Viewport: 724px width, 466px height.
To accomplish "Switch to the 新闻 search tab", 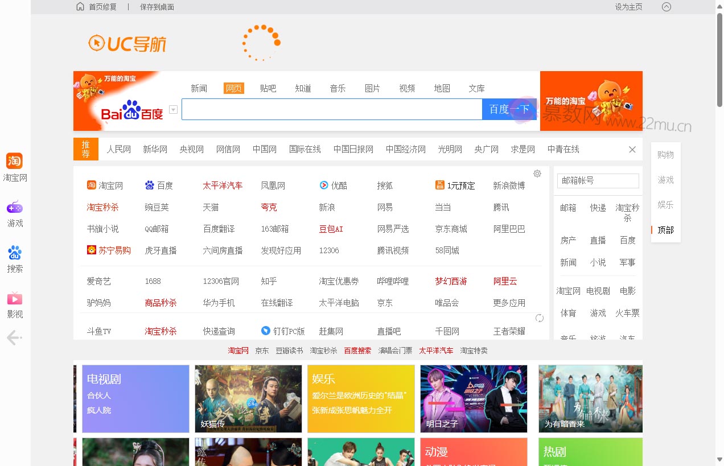I will click(x=199, y=88).
